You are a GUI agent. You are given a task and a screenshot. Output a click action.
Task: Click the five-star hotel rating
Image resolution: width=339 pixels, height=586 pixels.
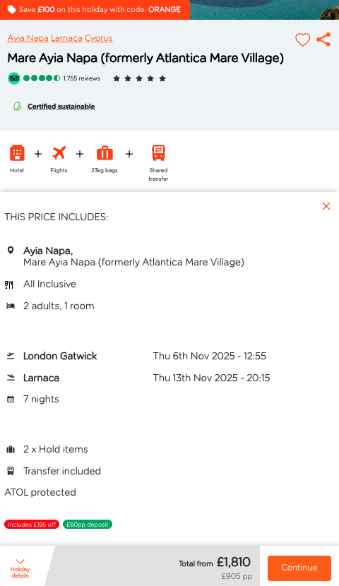[x=139, y=78]
